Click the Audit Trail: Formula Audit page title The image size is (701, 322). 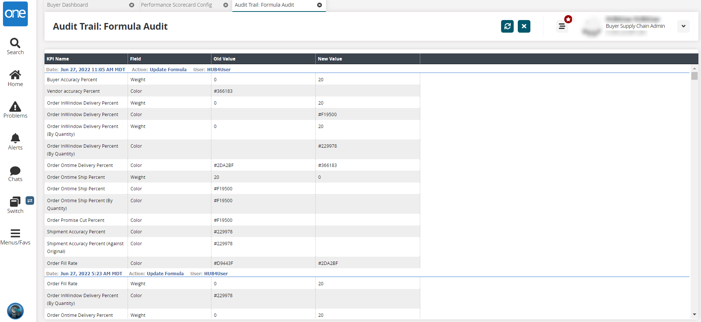(x=110, y=26)
